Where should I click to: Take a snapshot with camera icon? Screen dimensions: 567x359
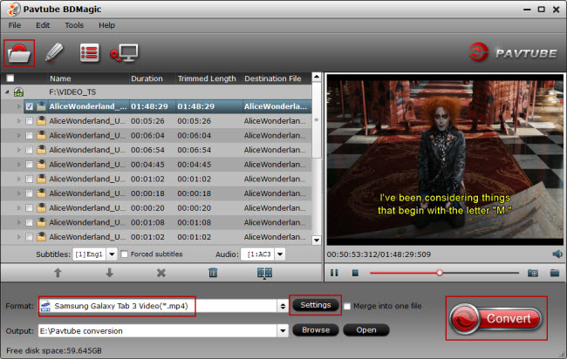point(533,273)
